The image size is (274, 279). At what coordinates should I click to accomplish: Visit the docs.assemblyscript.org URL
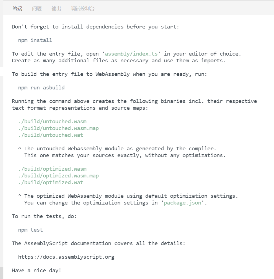(x=66, y=257)
